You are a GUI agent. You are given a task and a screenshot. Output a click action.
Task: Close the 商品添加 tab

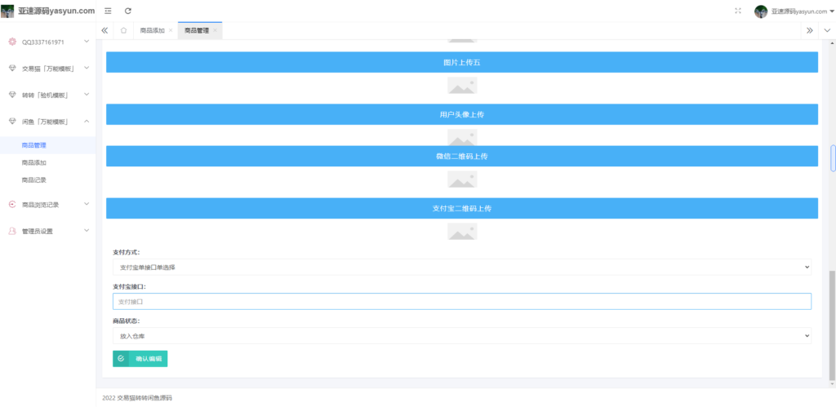(171, 30)
